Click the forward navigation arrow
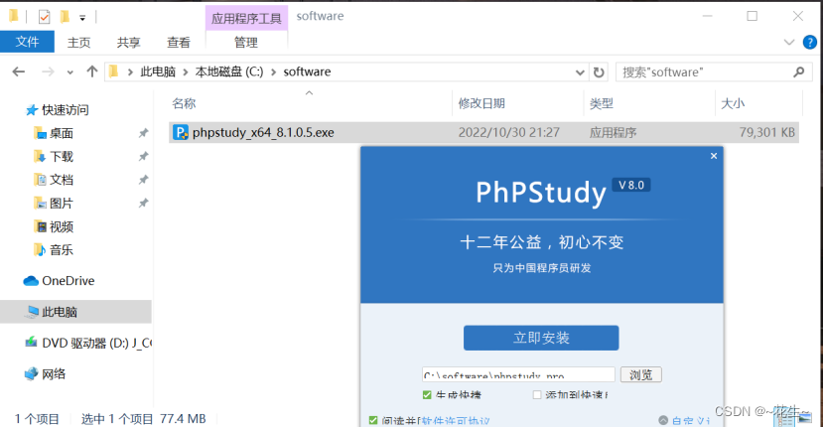This screenshot has width=824, height=427. [48, 71]
